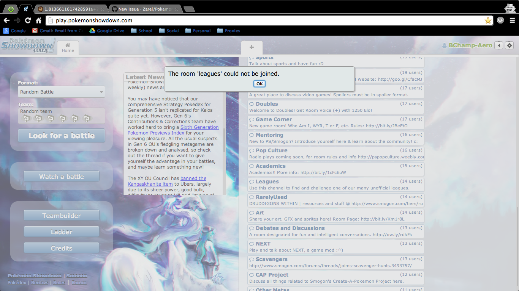Open the Credits
519x291 pixels.
62,248
